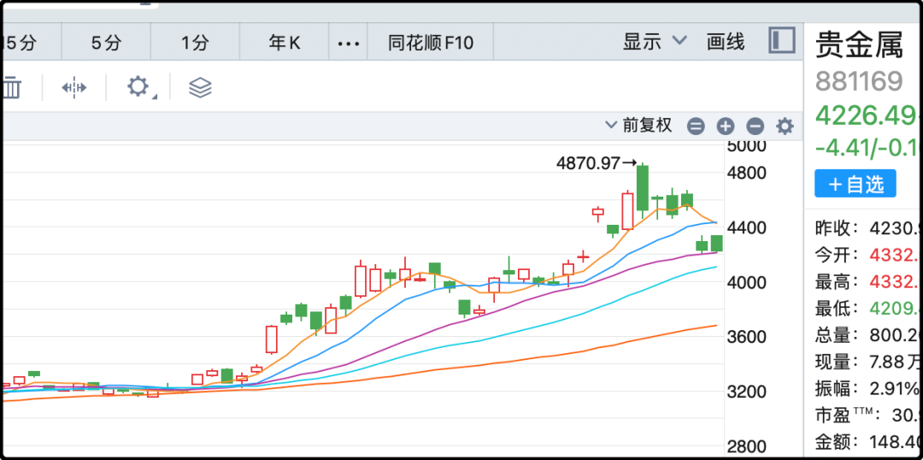
Task: Click the equals-sign circle icon beside 前复权
Action: [696, 126]
